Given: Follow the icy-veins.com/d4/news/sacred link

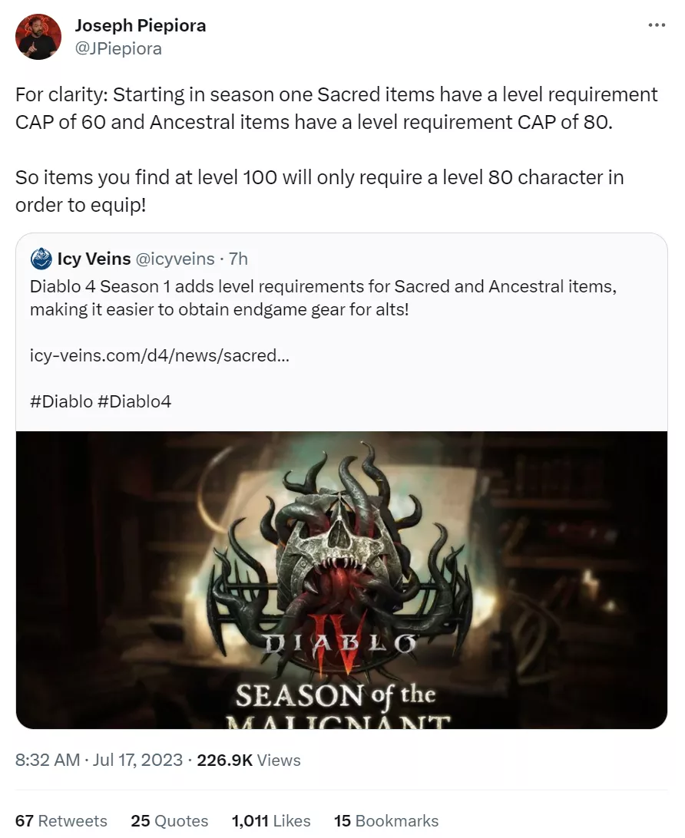Looking at the screenshot, I should click(160, 355).
